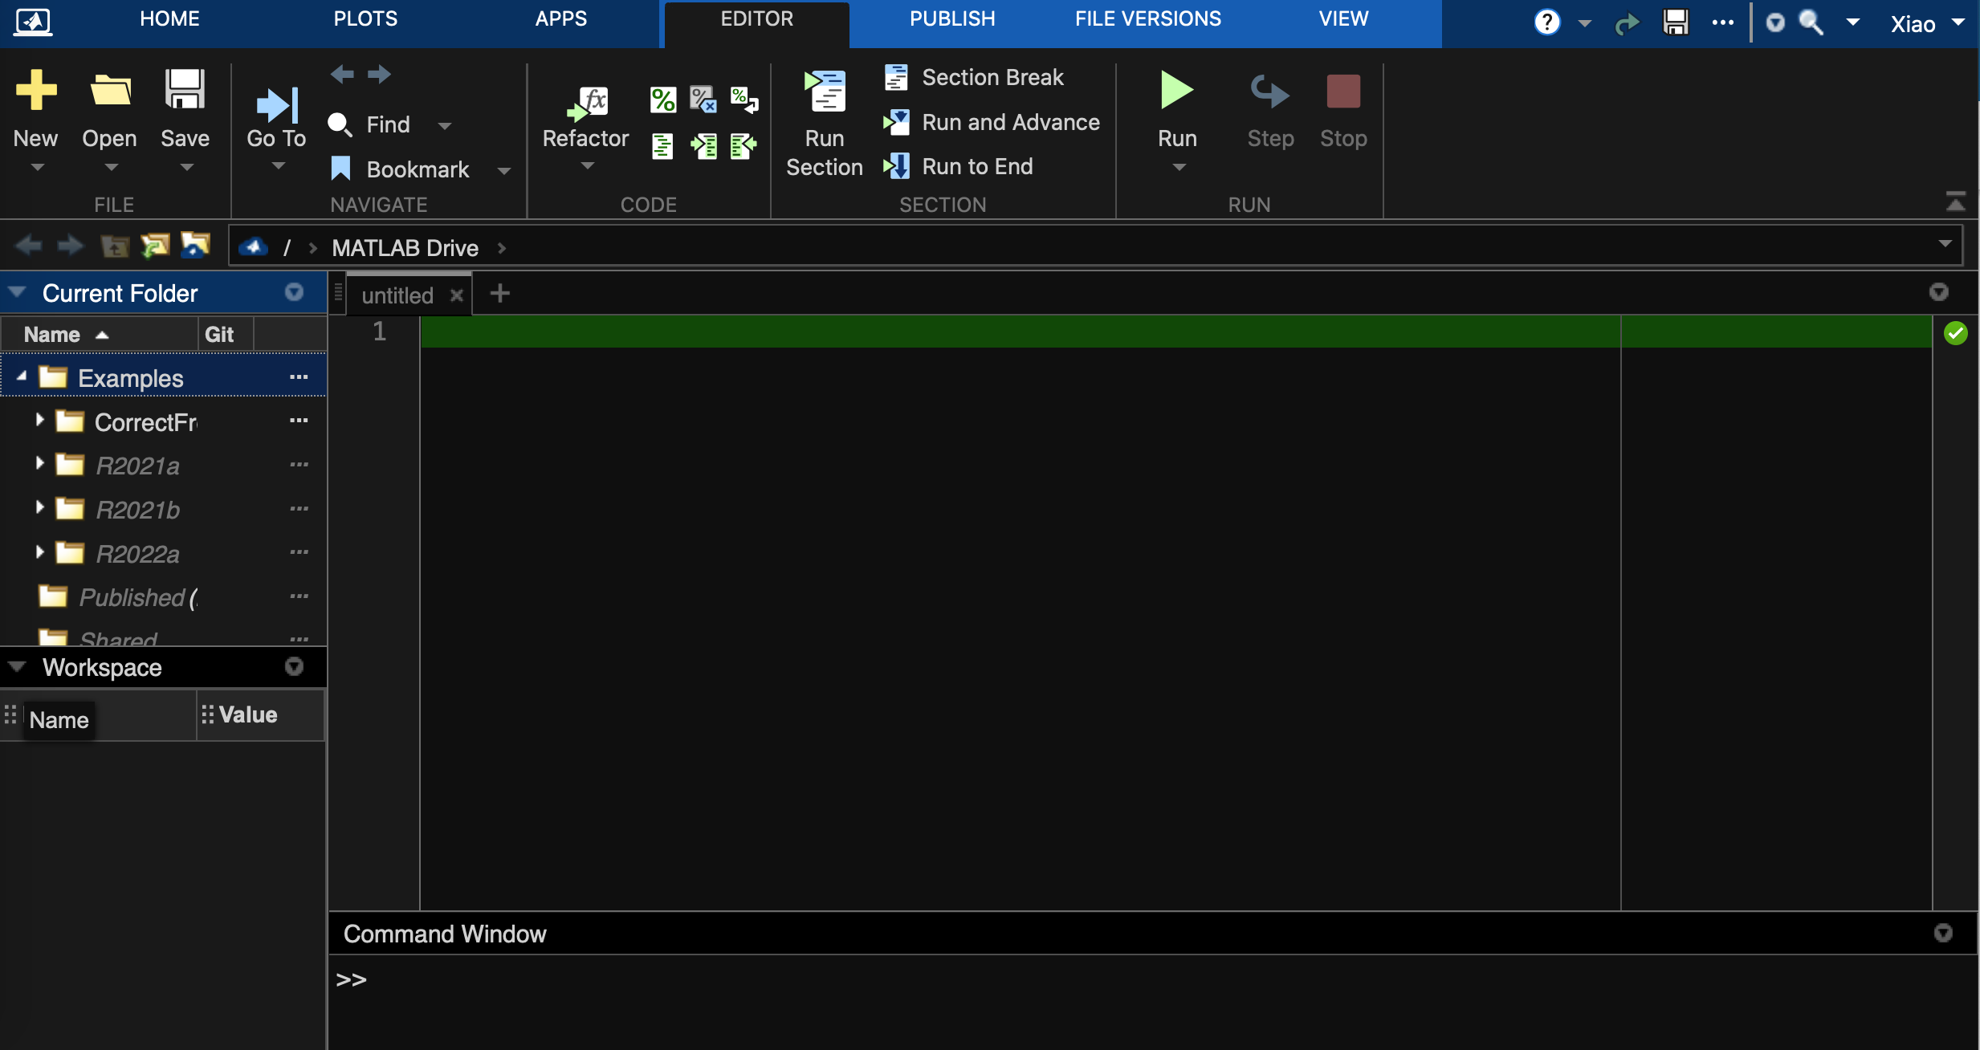Click the MATLAB logo icon at top left
Viewport: 1980px width, 1050px height.
(x=33, y=22)
